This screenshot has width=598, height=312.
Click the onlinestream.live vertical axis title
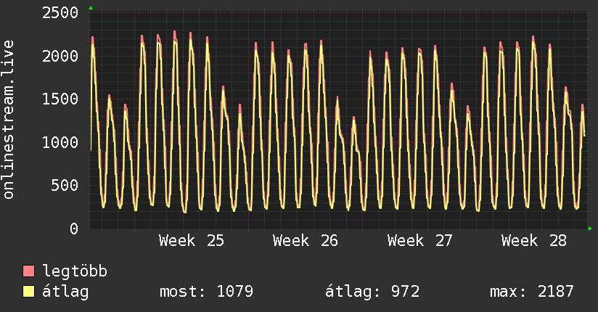9,120
